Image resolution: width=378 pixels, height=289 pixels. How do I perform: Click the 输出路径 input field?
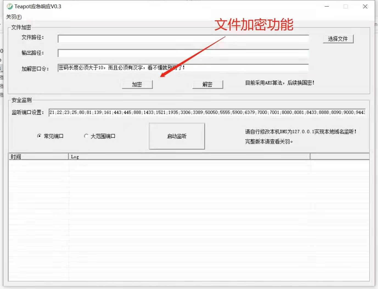[183, 53]
